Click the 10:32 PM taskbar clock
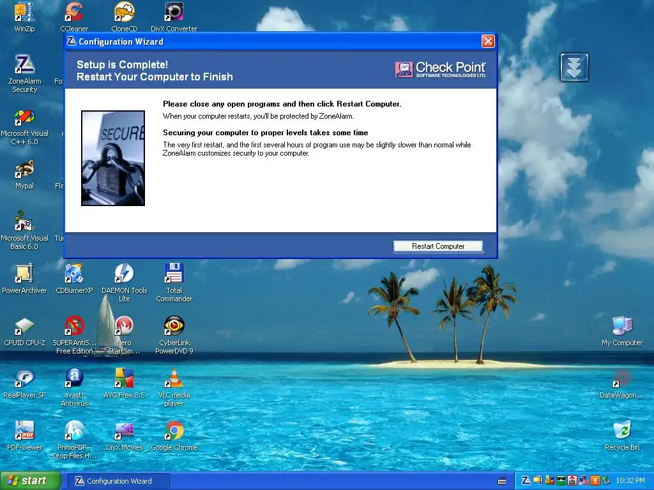 630,480
